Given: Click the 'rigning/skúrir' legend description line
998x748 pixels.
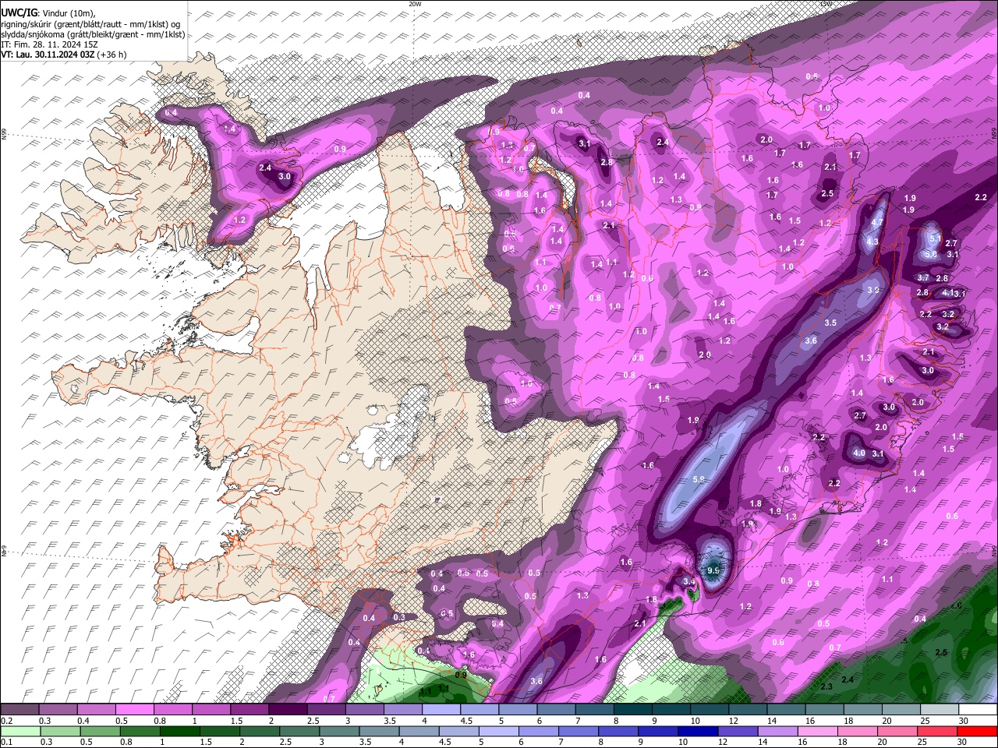Looking at the screenshot, I should tap(92, 24).
